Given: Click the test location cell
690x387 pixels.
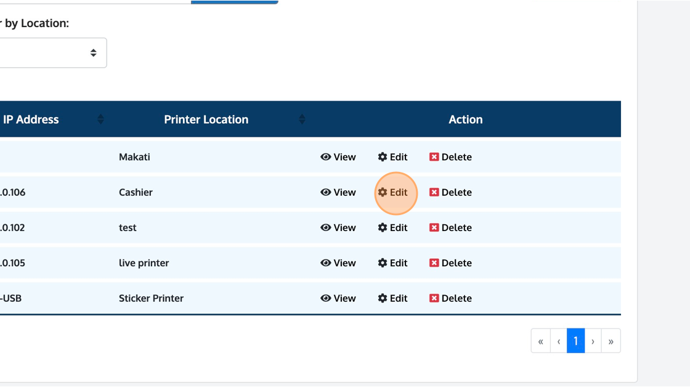Looking at the screenshot, I should click(x=128, y=227).
